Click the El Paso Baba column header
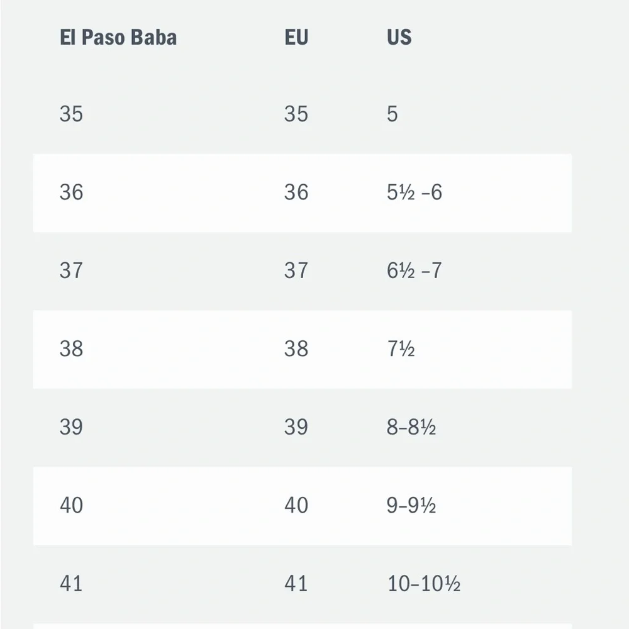 click(118, 37)
